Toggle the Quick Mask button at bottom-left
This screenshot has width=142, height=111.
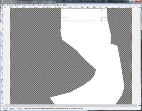(x=2, y=105)
